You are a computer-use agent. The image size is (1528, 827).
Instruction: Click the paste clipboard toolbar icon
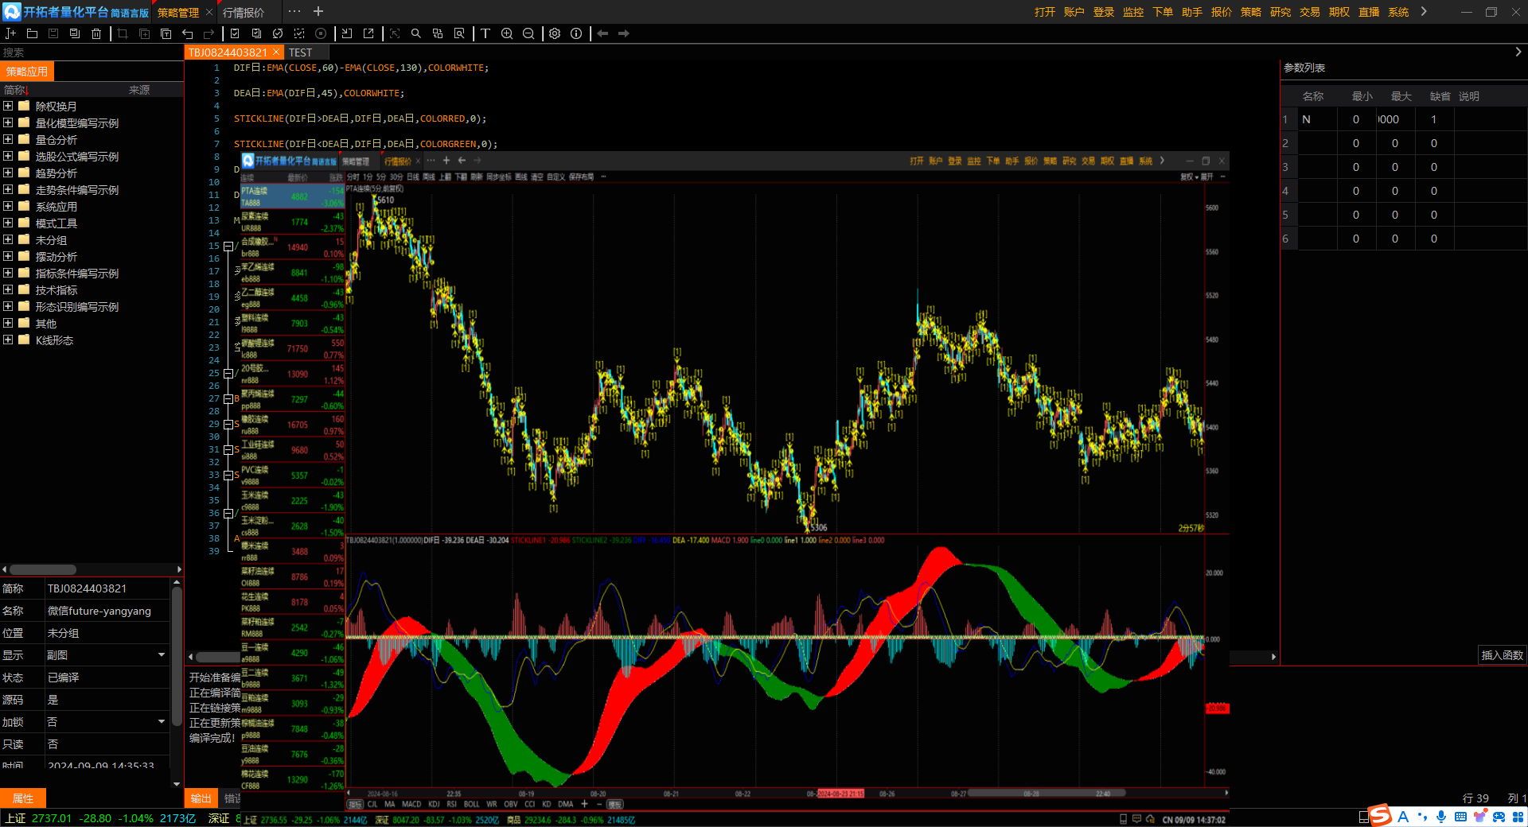pyautogui.click(x=166, y=33)
